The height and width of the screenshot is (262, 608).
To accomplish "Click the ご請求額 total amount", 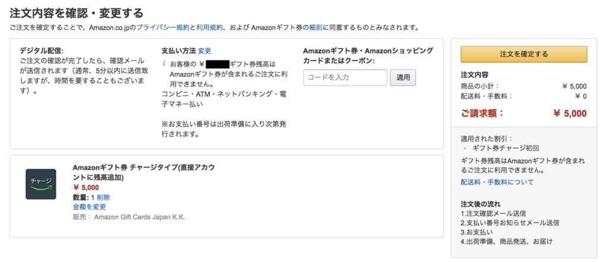I will (x=569, y=113).
